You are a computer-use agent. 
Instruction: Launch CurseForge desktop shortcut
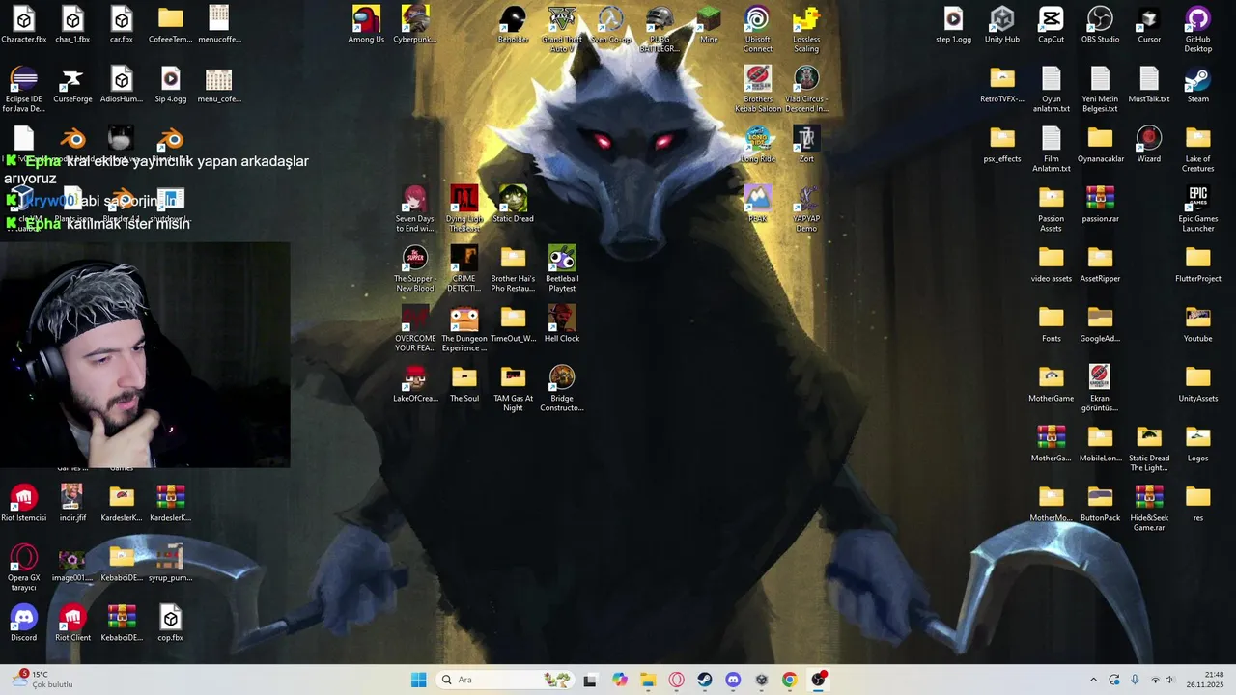(72, 85)
